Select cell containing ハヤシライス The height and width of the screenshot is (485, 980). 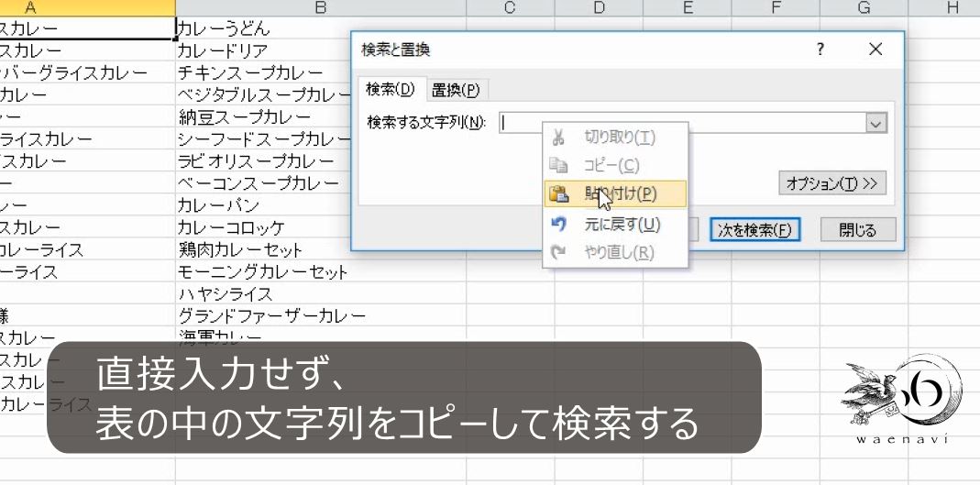pyautogui.click(x=321, y=293)
